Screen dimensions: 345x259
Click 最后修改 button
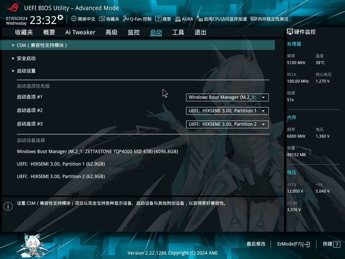point(256,244)
